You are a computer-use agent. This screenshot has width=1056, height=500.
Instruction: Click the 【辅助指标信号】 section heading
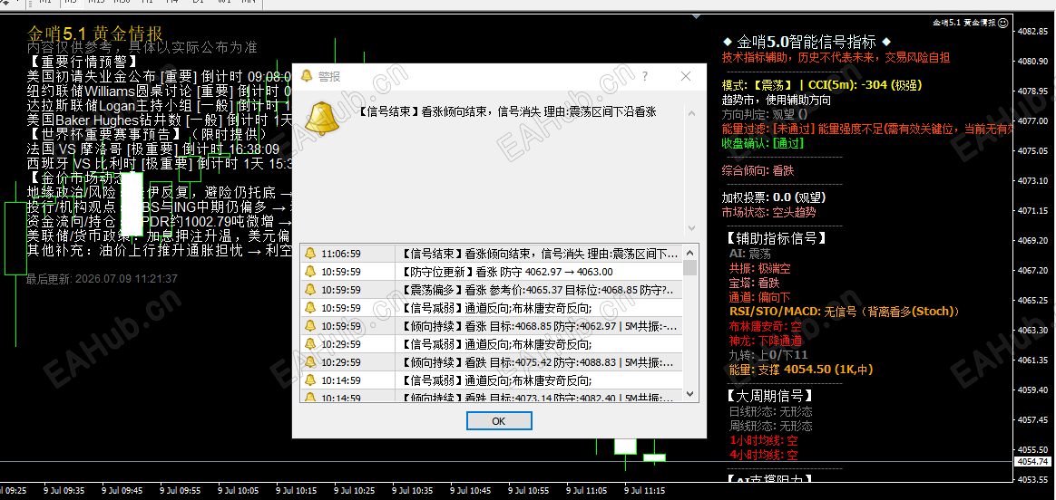(776, 238)
